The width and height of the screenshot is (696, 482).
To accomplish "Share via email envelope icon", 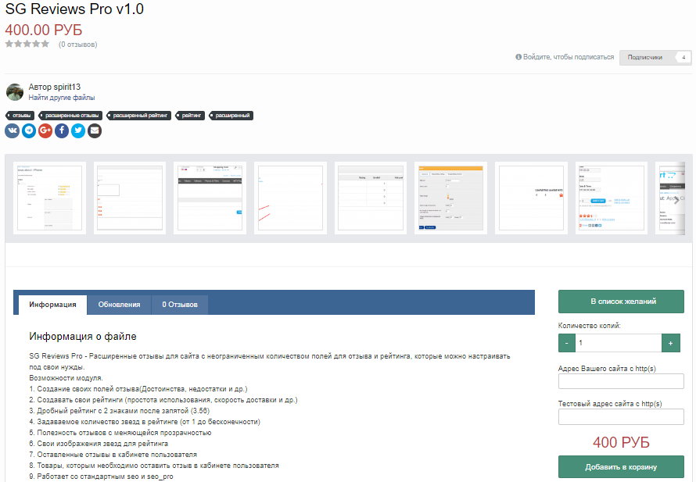I will pos(94,130).
